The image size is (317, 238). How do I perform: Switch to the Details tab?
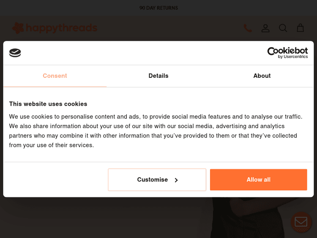click(x=158, y=76)
